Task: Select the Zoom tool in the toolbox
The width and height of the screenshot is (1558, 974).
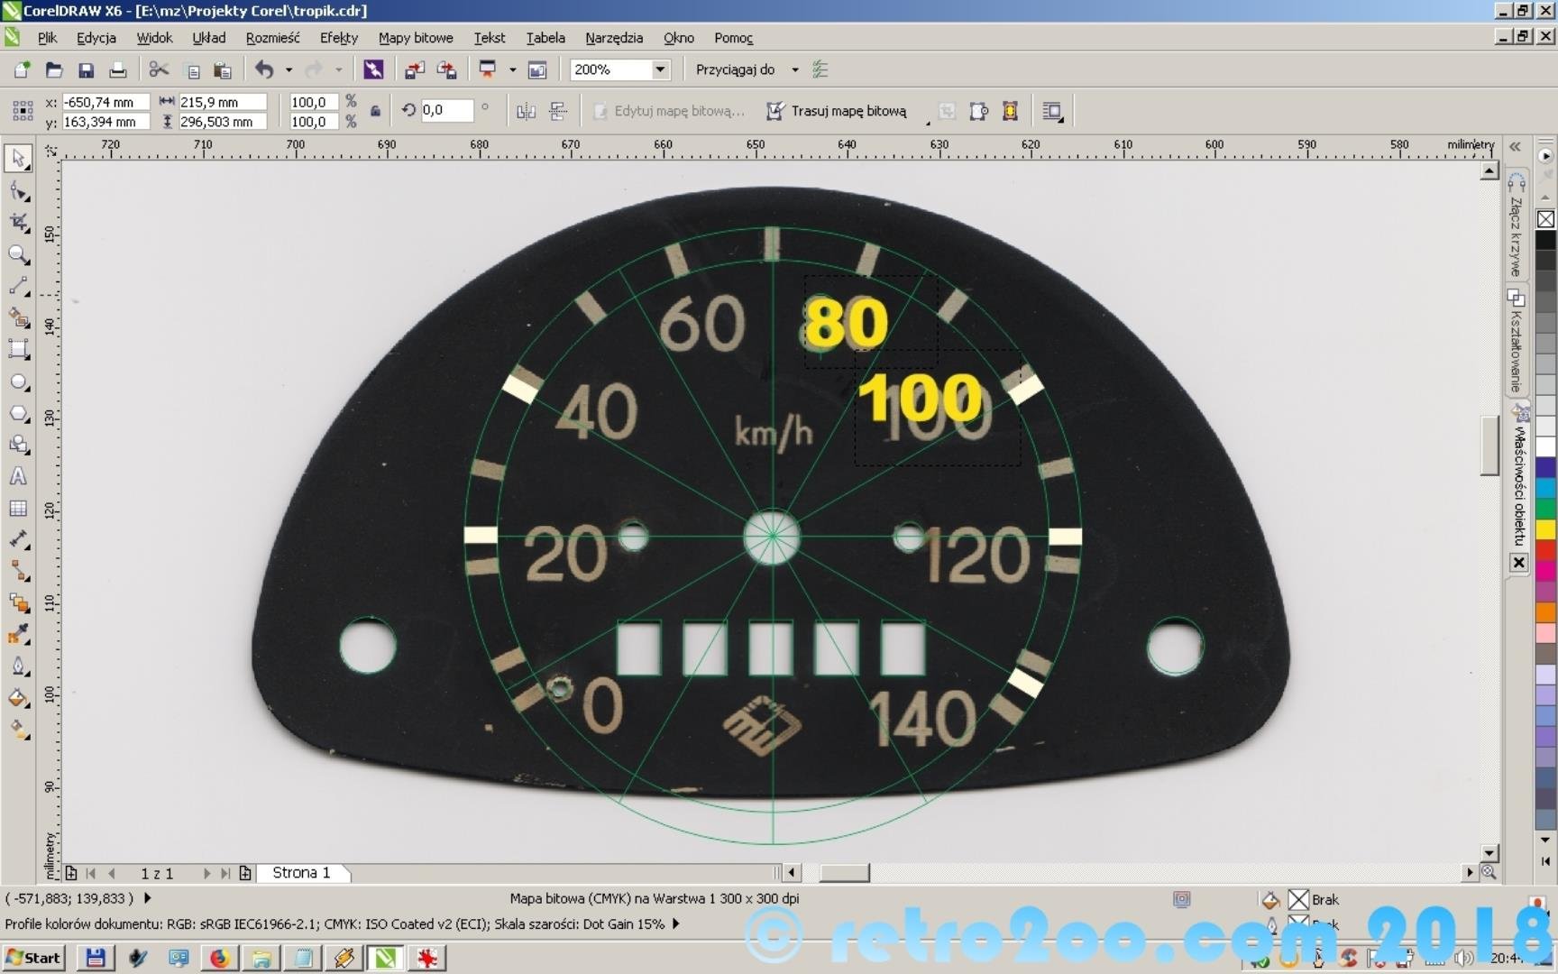Action: (18, 254)
